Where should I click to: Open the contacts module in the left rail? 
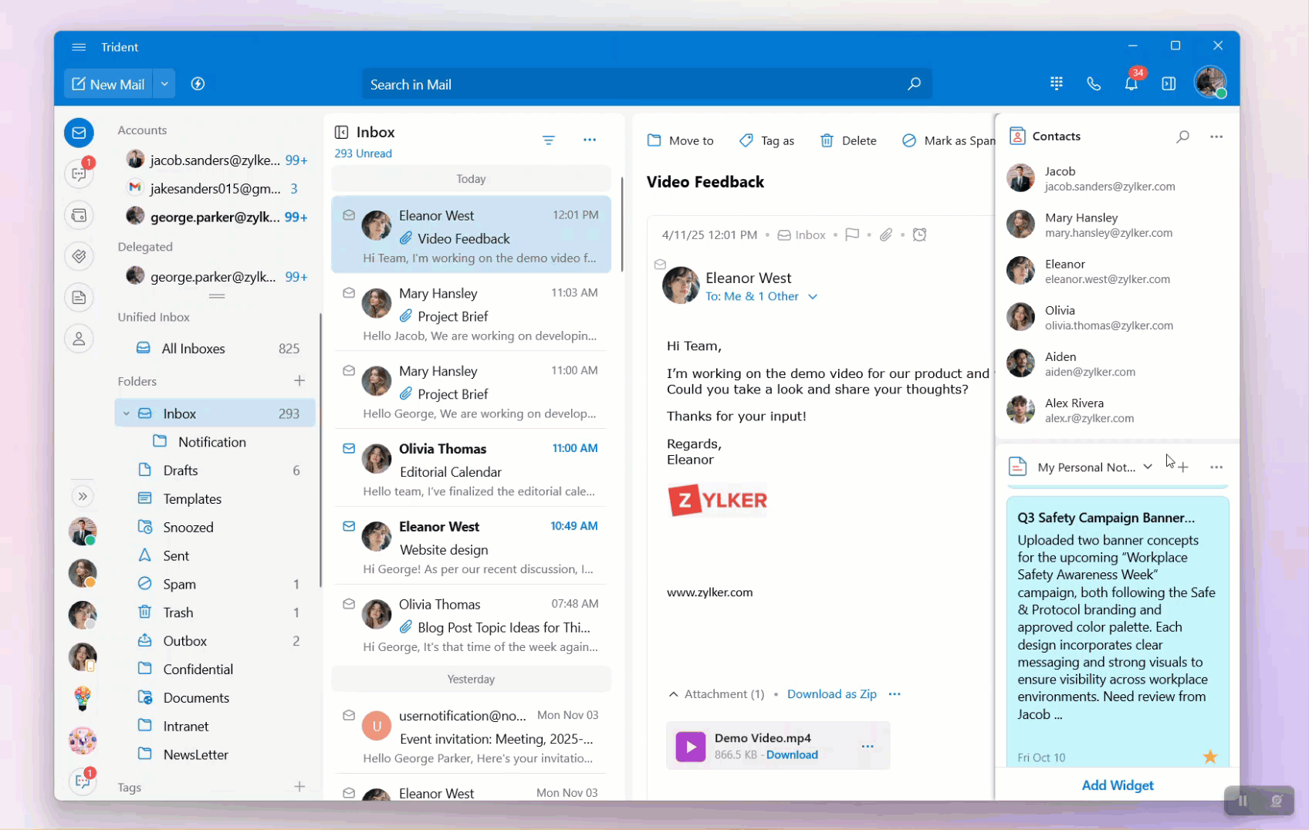click(x=79, y=338)
